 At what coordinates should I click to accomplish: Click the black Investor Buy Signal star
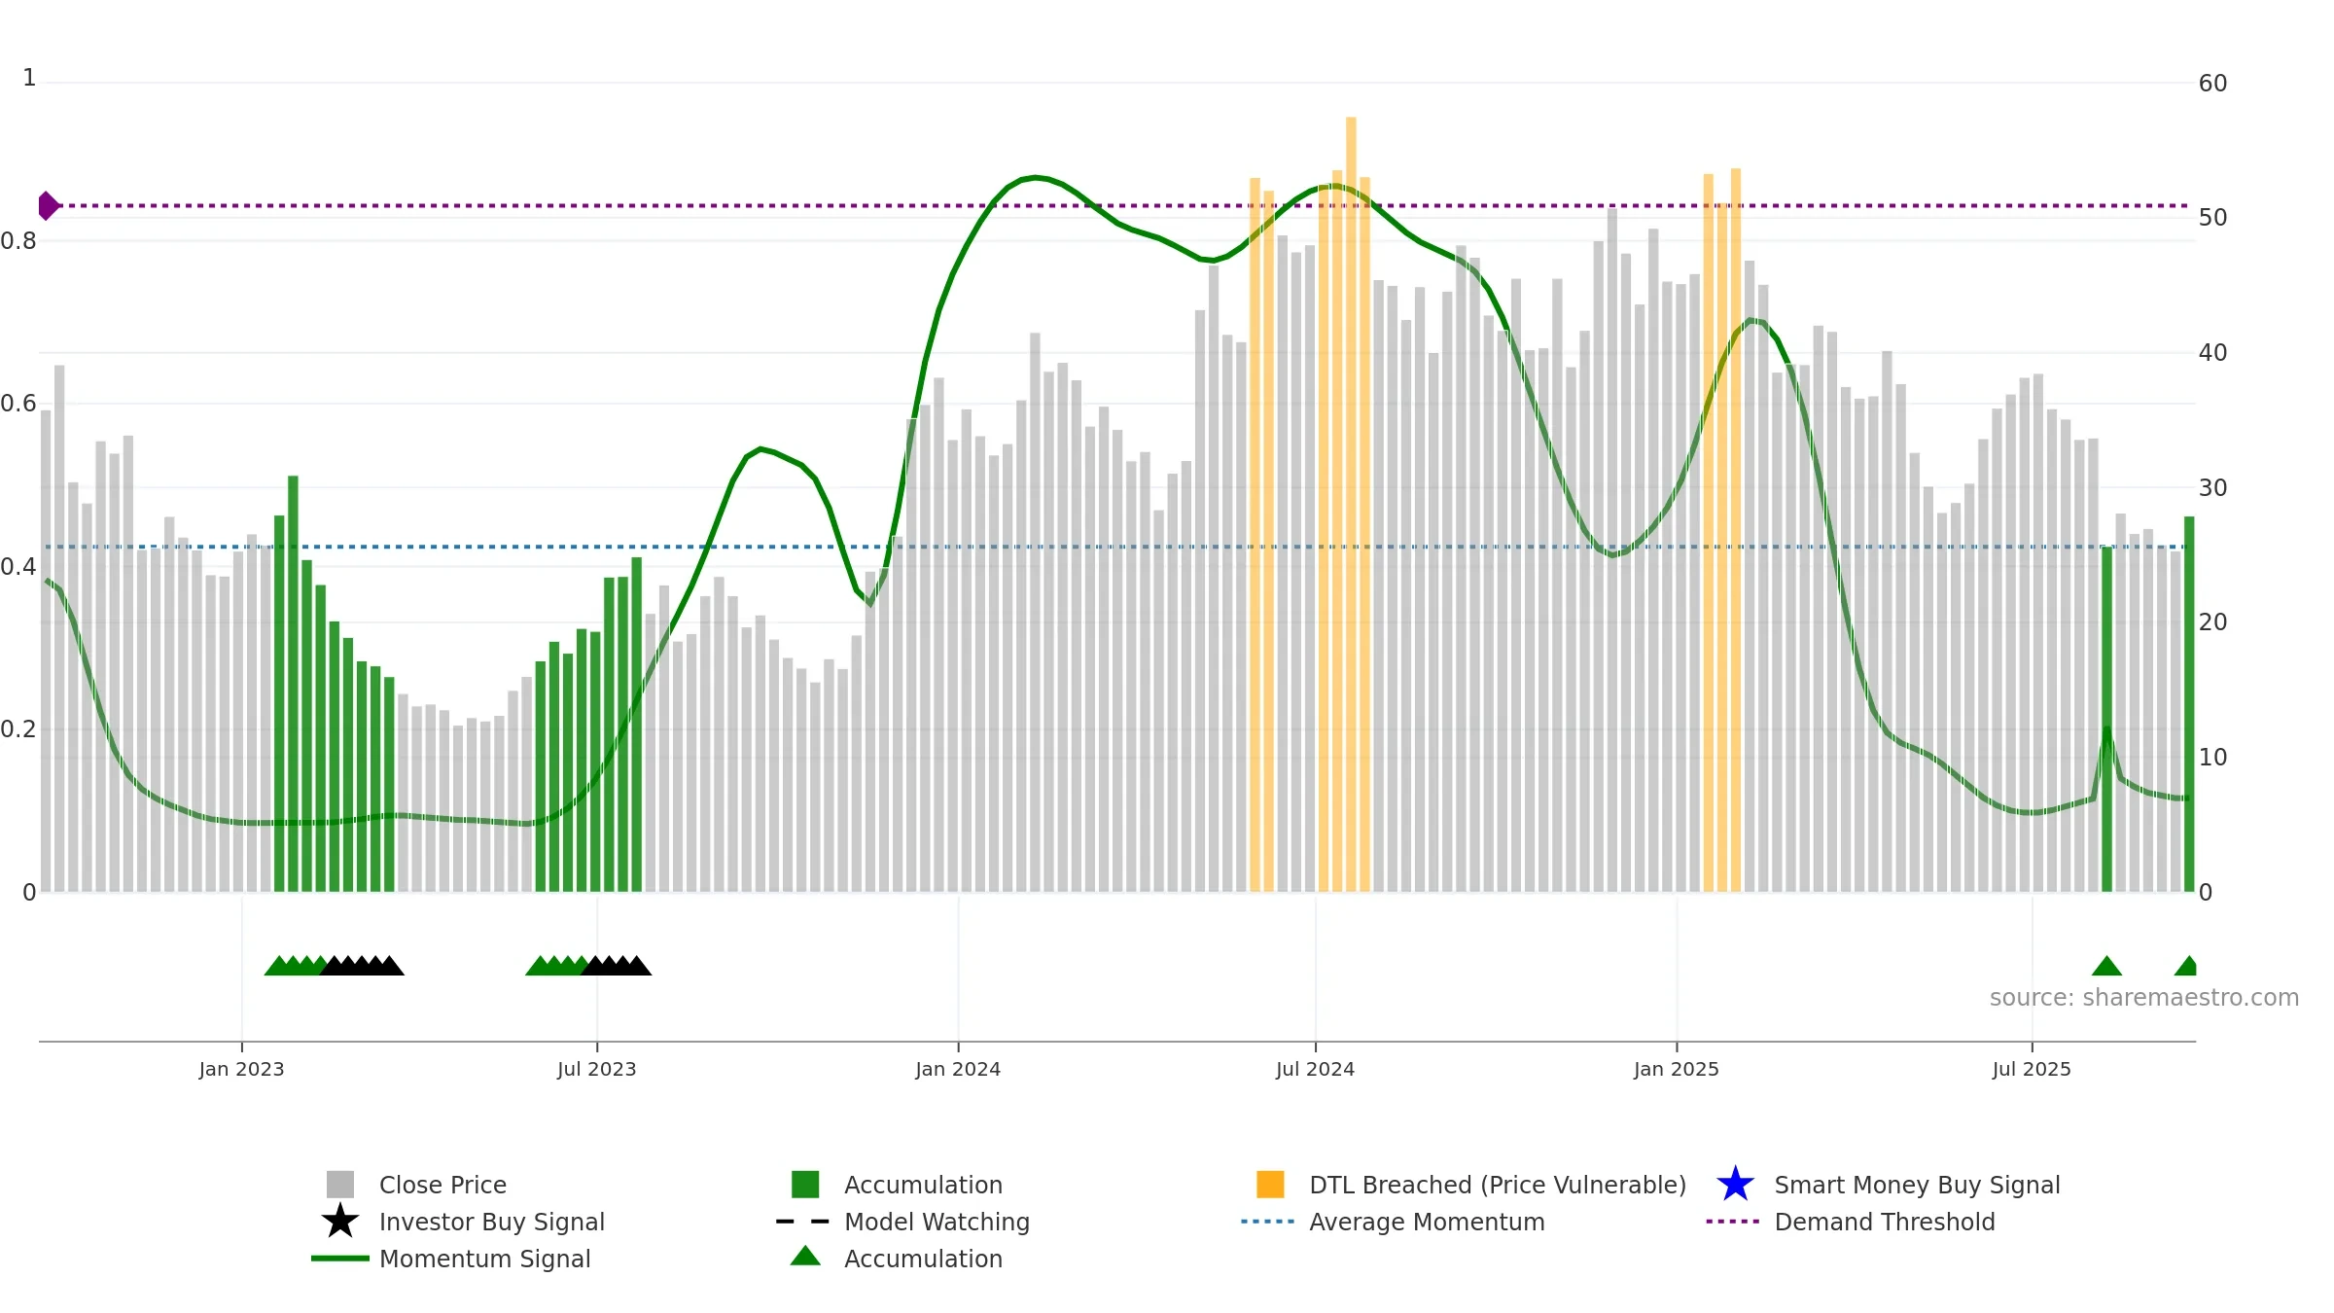point(340,1221)
